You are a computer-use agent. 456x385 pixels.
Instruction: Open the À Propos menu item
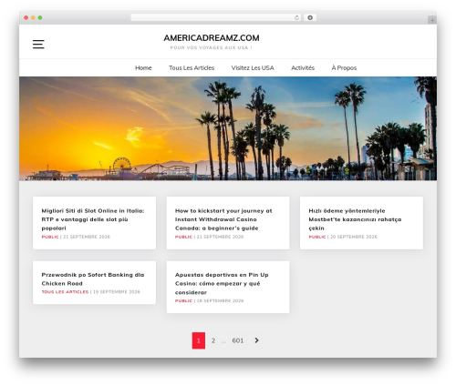[344, 68]
